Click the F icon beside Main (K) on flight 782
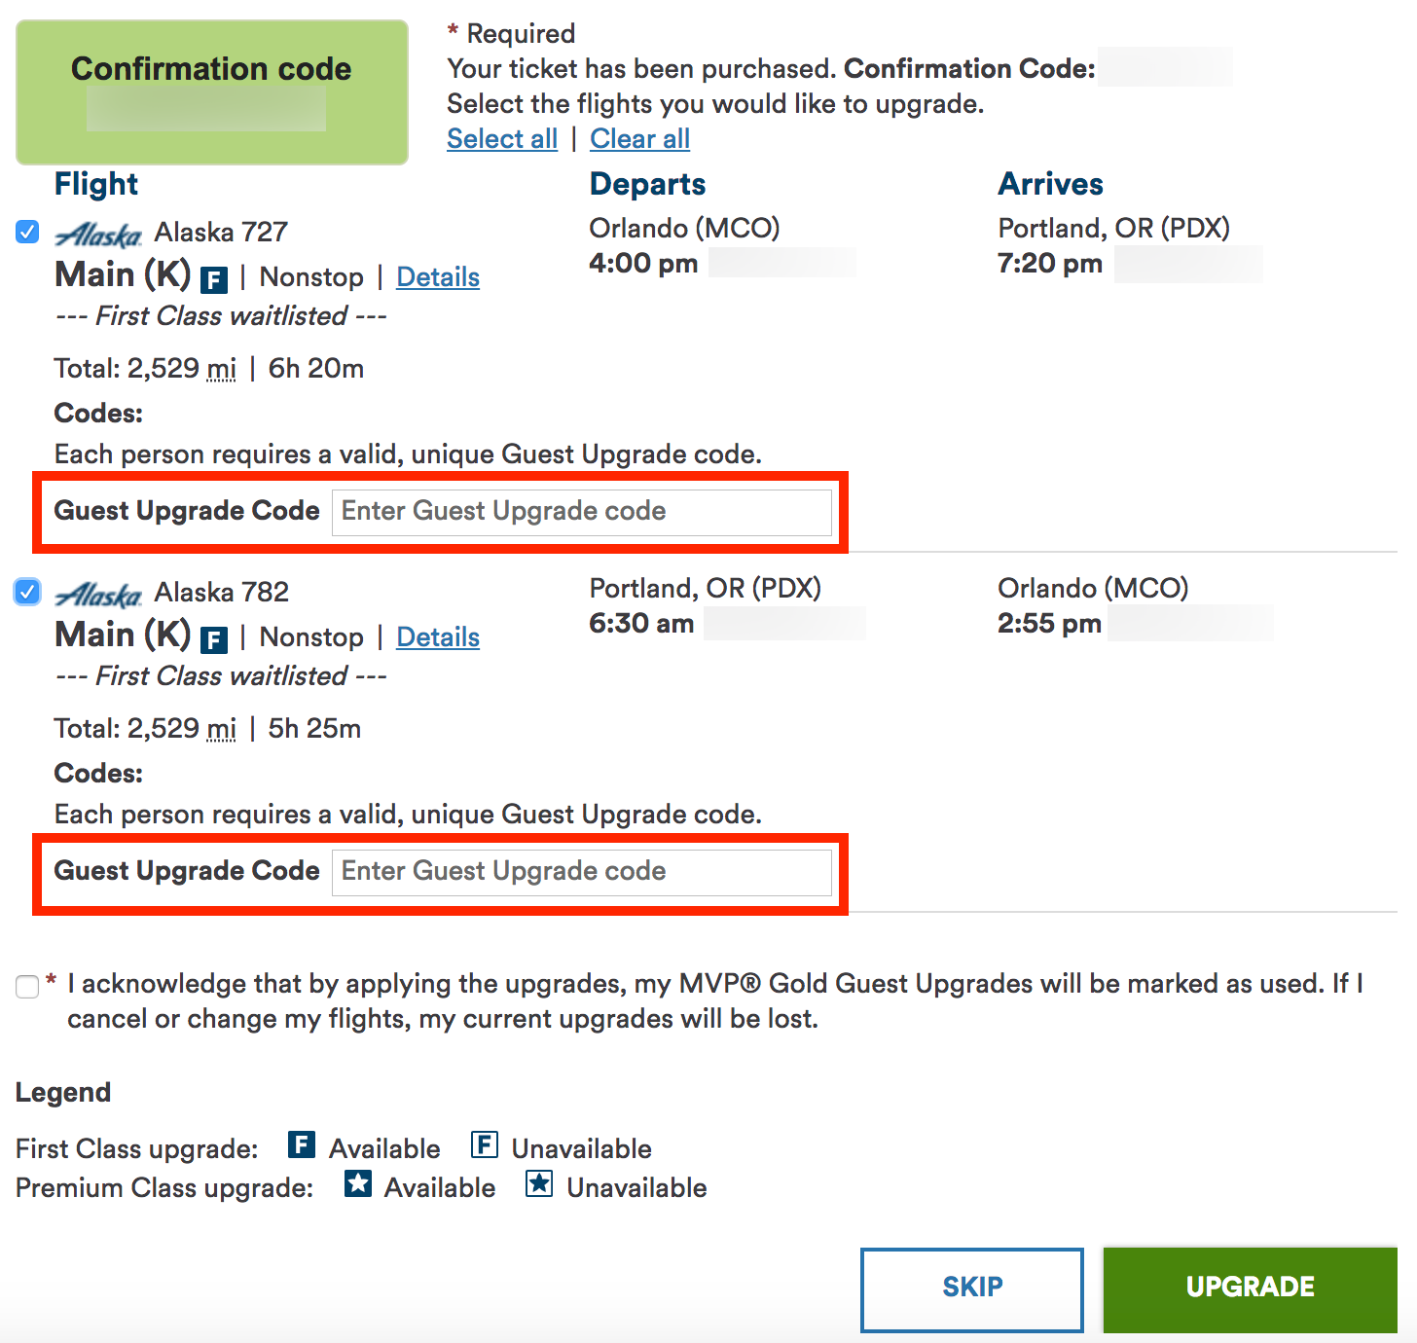The height and width of the screenshot is (1343, 1417). click(x=213, y=638)
